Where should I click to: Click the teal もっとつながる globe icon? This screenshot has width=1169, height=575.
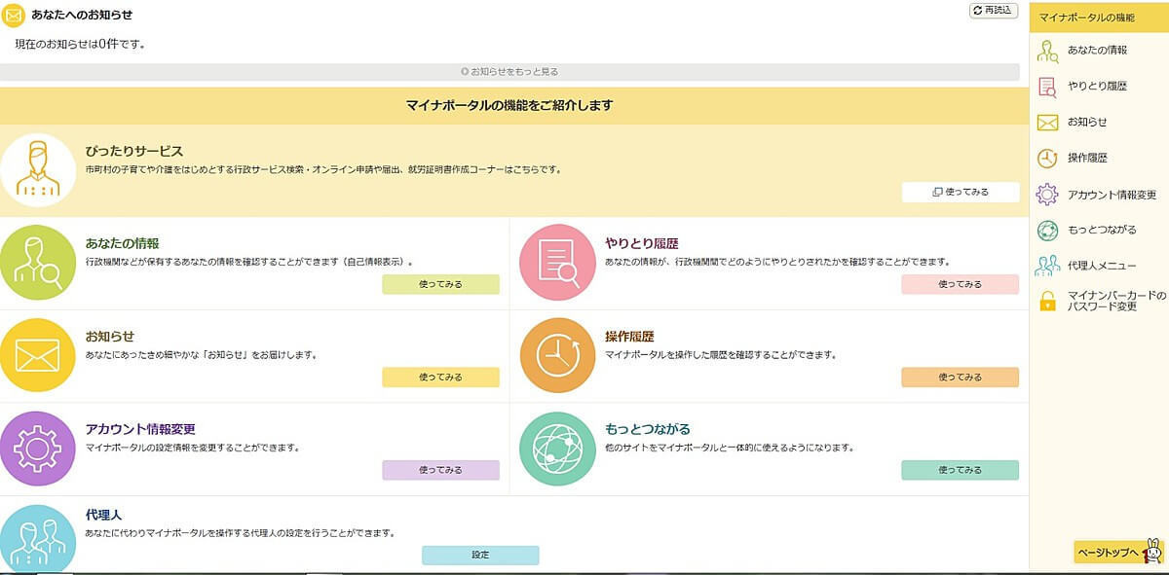pos(556,449)
